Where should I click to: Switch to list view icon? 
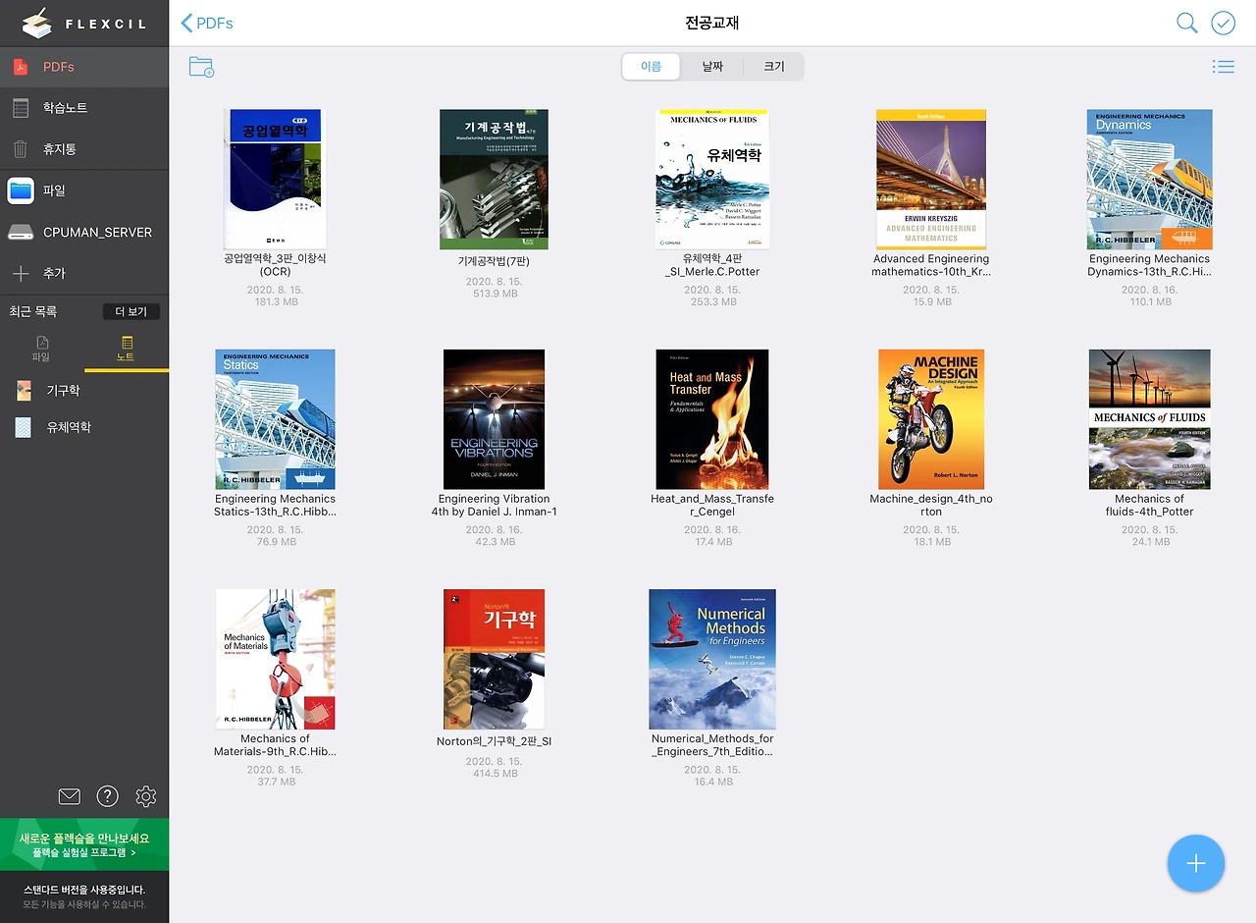(x=1223, y=67)
